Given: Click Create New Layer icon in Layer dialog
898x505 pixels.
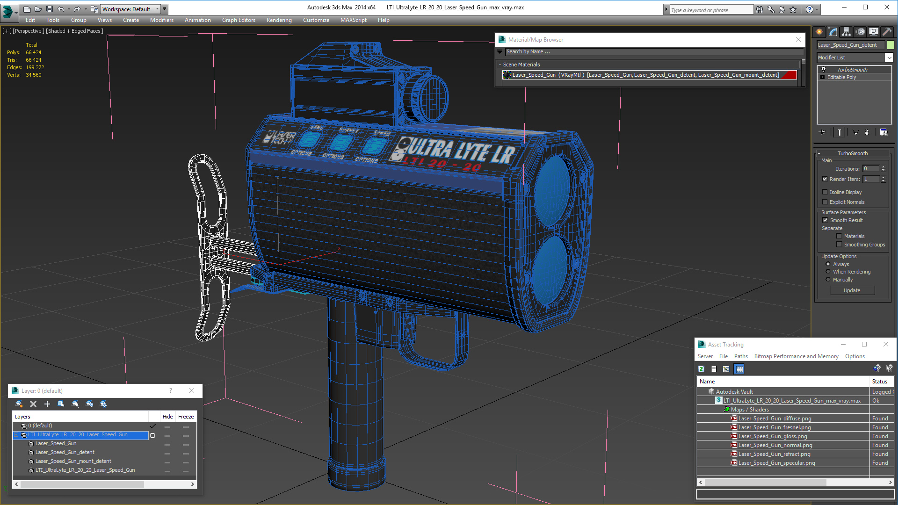Looking at the screenshot, I should pyautogui.click(x=19, y=404).
